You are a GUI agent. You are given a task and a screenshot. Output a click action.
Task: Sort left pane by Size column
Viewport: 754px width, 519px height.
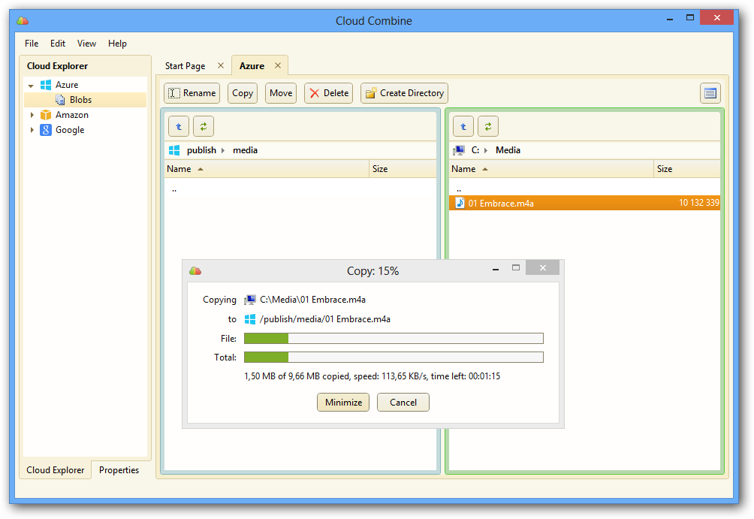click(403, 169)
